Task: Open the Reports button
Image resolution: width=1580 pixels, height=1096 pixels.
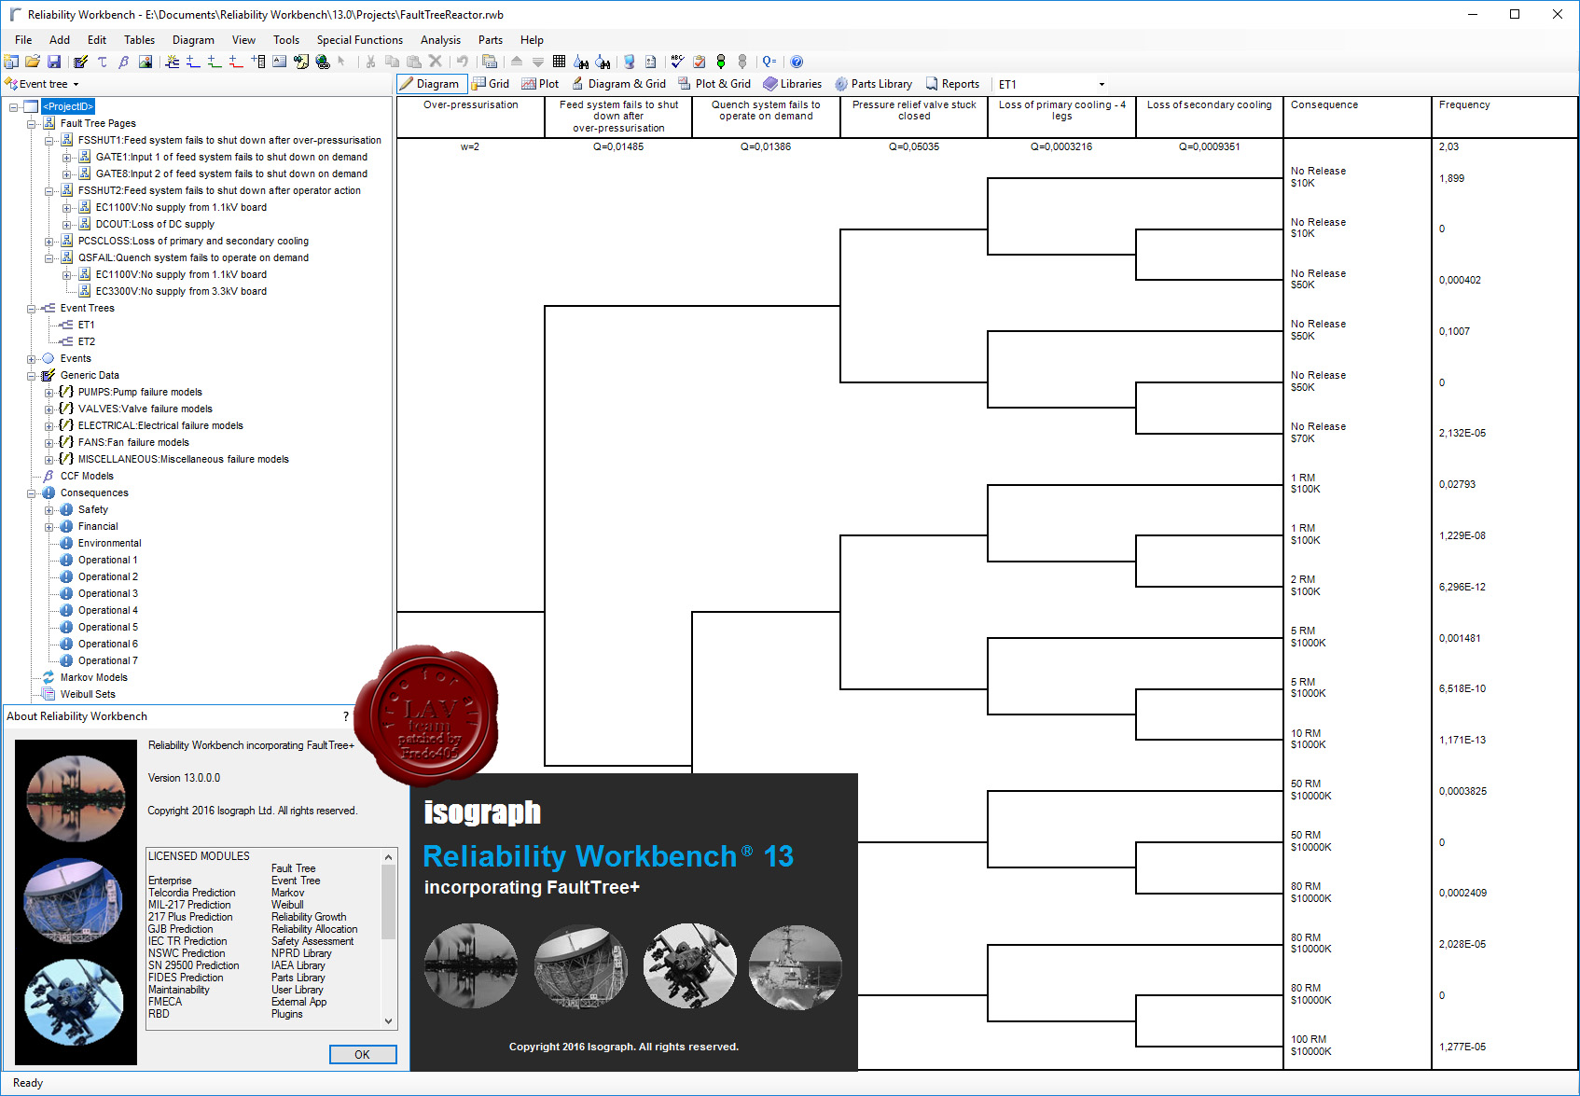Action: [952, 84]
